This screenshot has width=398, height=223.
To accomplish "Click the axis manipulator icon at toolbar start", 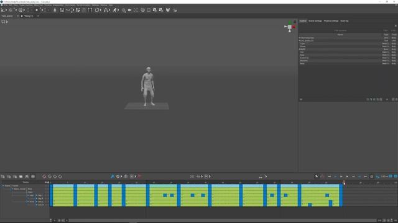I will pos(3,10).
